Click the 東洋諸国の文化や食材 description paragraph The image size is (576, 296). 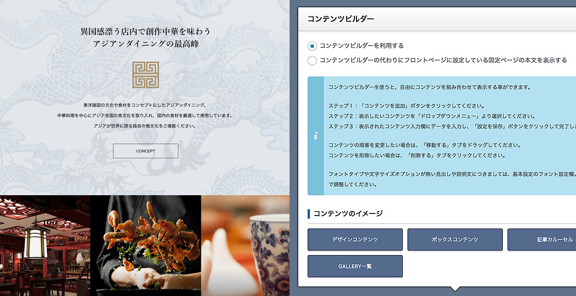coord(145,115)
